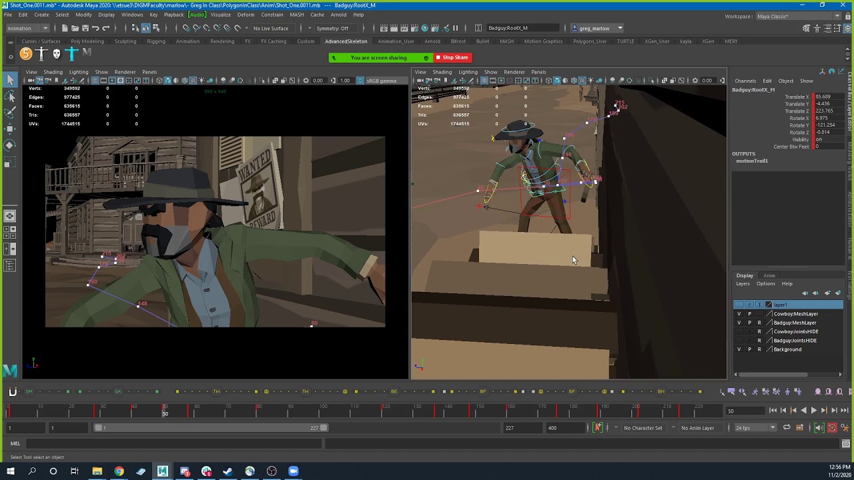Switch to the Poly Modeling shelf tab
The height and width of the screenshot is (480, 854).
(x=87, y=41)
